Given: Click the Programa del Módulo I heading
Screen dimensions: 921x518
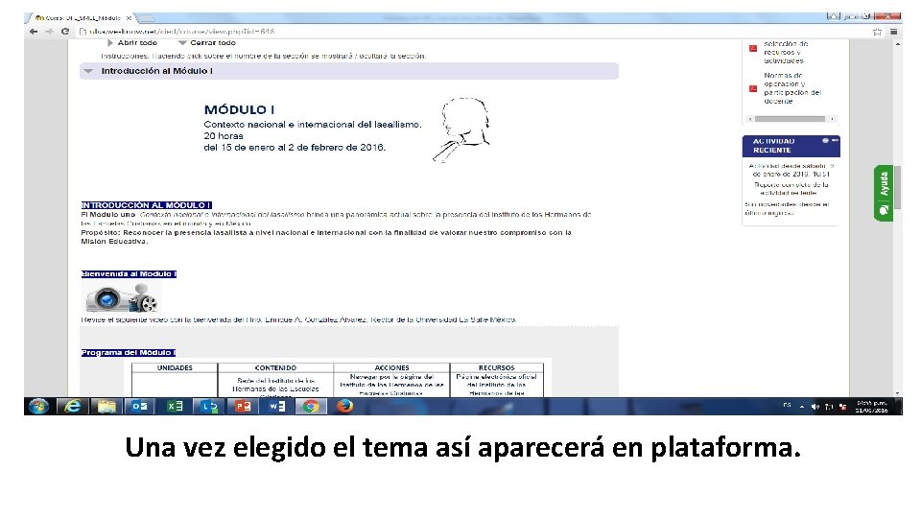Looking at the screenshot, I should pyautogui.click(x=128, y=353).
